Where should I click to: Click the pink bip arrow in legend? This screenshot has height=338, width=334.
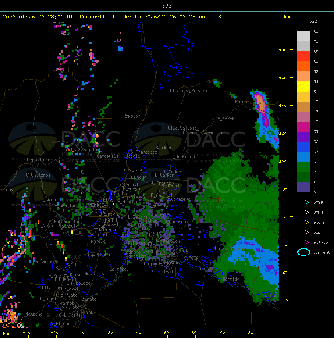[303, 232]
